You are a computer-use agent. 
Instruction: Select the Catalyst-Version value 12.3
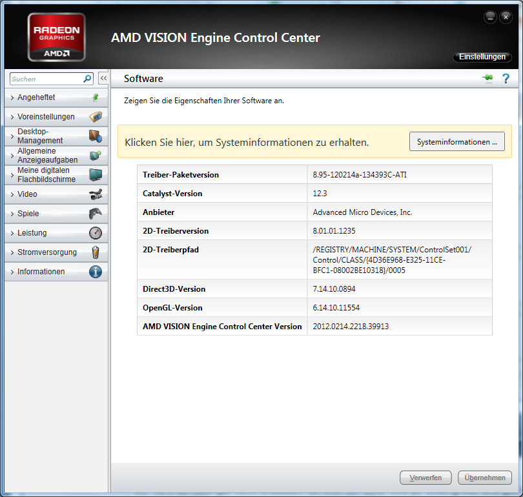(320, 194)
